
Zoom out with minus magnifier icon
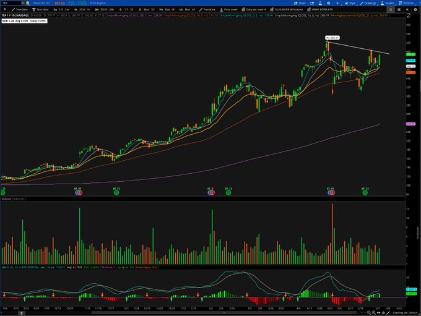point(369,313)
